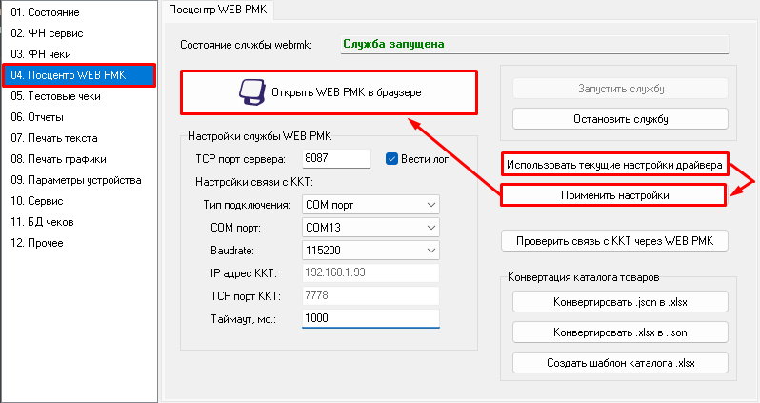760x403 pixels.
Task: Select '01. Состояние' in the sidebar
Action: click(x=44, y=12)
